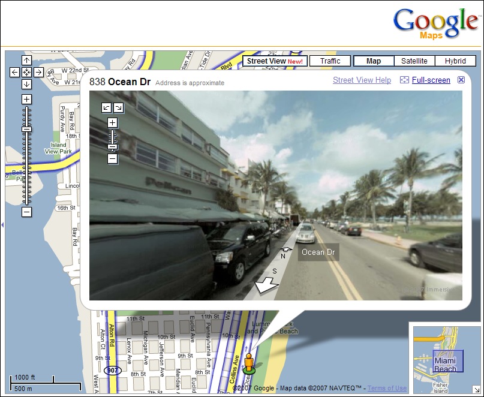Switch to Map view tab

coord(374,61)
